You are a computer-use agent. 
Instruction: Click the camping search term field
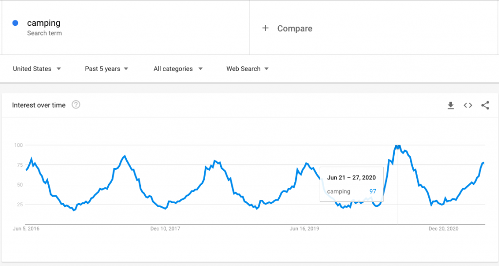tap(44, 23)
